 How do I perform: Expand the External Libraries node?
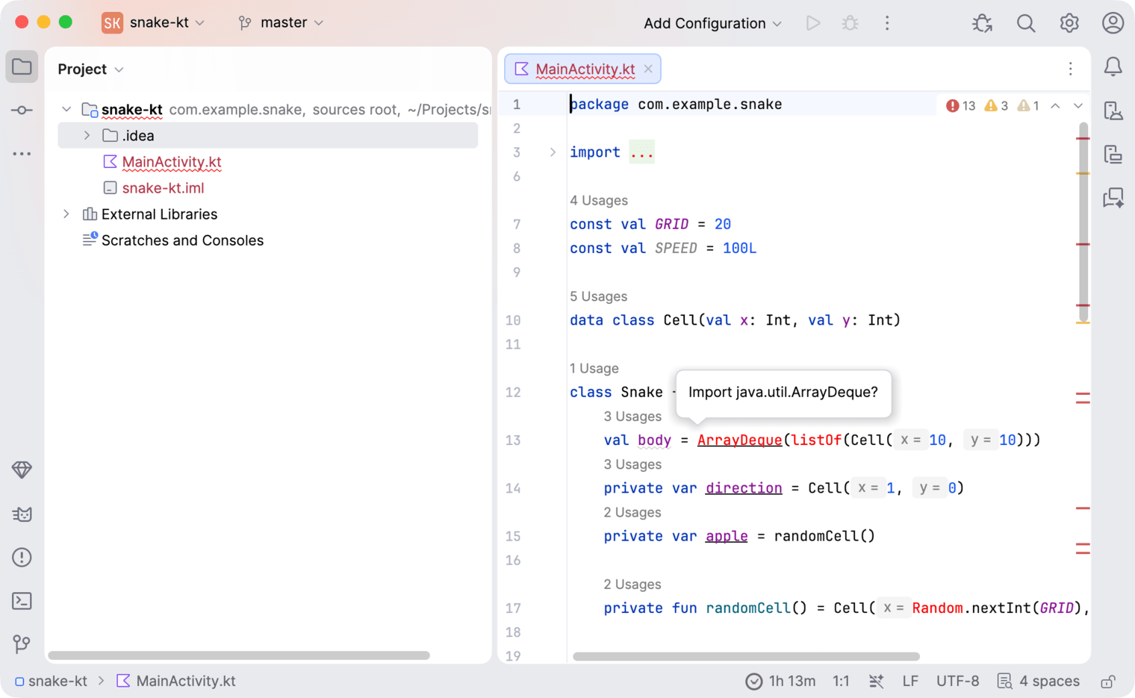point(66,214)
